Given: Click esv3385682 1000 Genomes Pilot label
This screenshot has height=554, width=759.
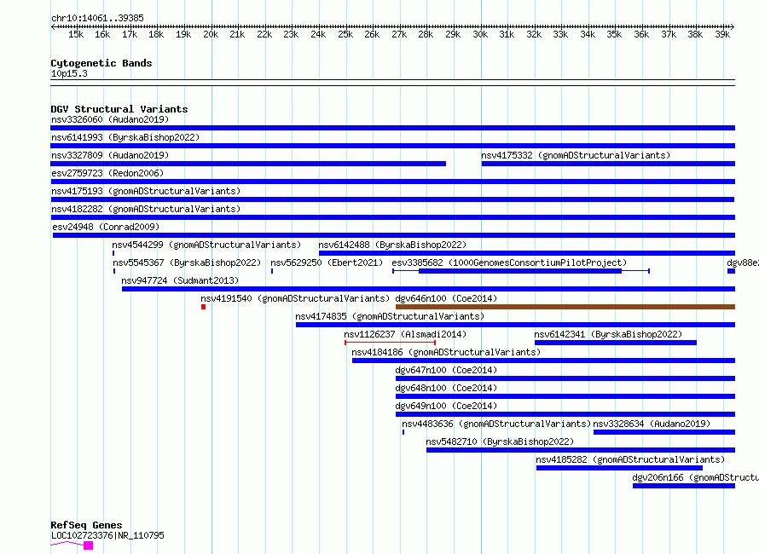Looking at the screenshot, I should click(509, 263).
